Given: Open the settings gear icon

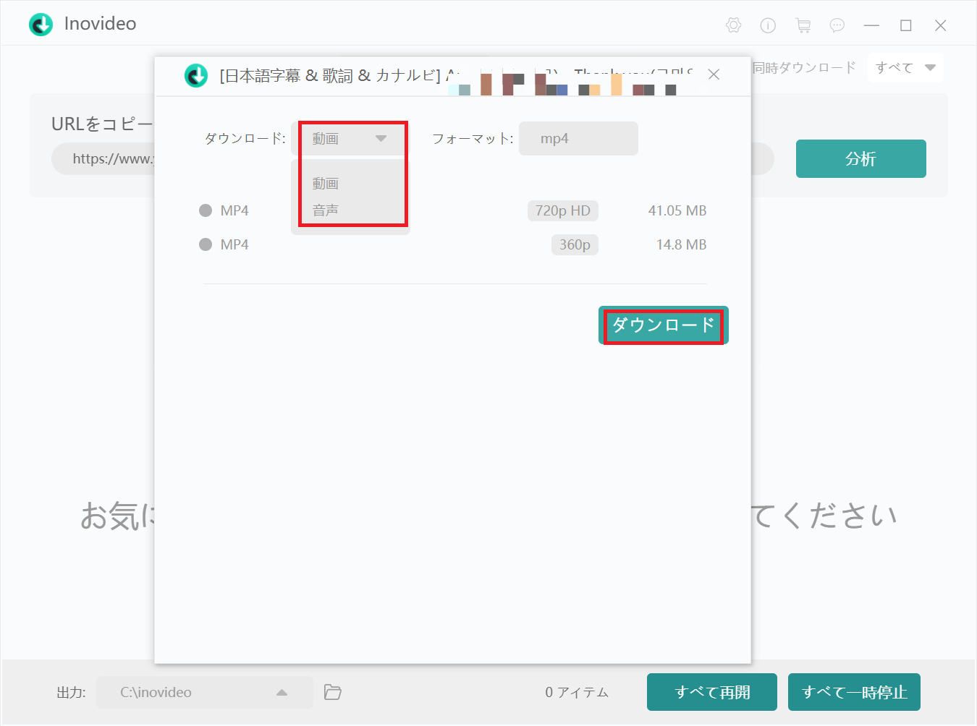Looking at the screenshot, I should [x=733, y=25].
